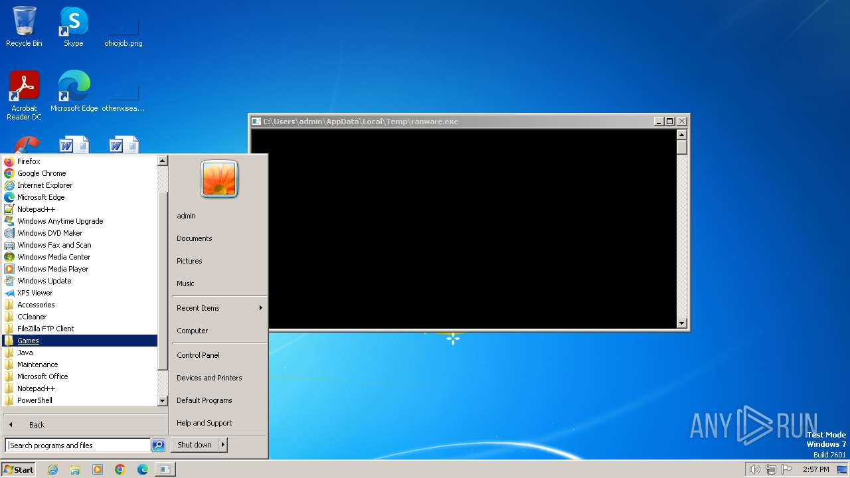This screenshot has width=850, height=478.
Task: Expand the Recent Items submenu
Action: coord(219,308)
